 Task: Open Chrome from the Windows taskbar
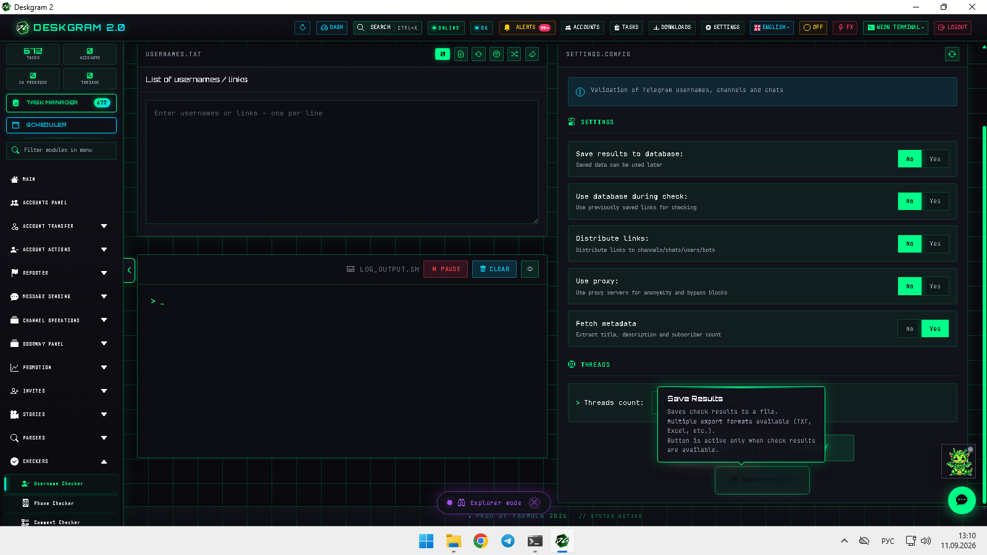coord(480,541)
